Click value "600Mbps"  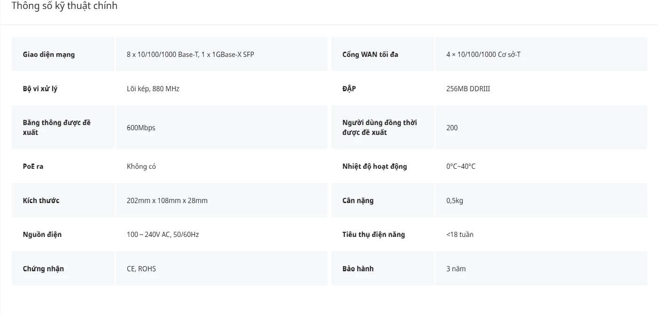(x=141, y=128)
